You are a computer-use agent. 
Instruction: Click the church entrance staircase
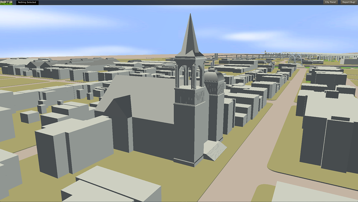tap(215, 150)
